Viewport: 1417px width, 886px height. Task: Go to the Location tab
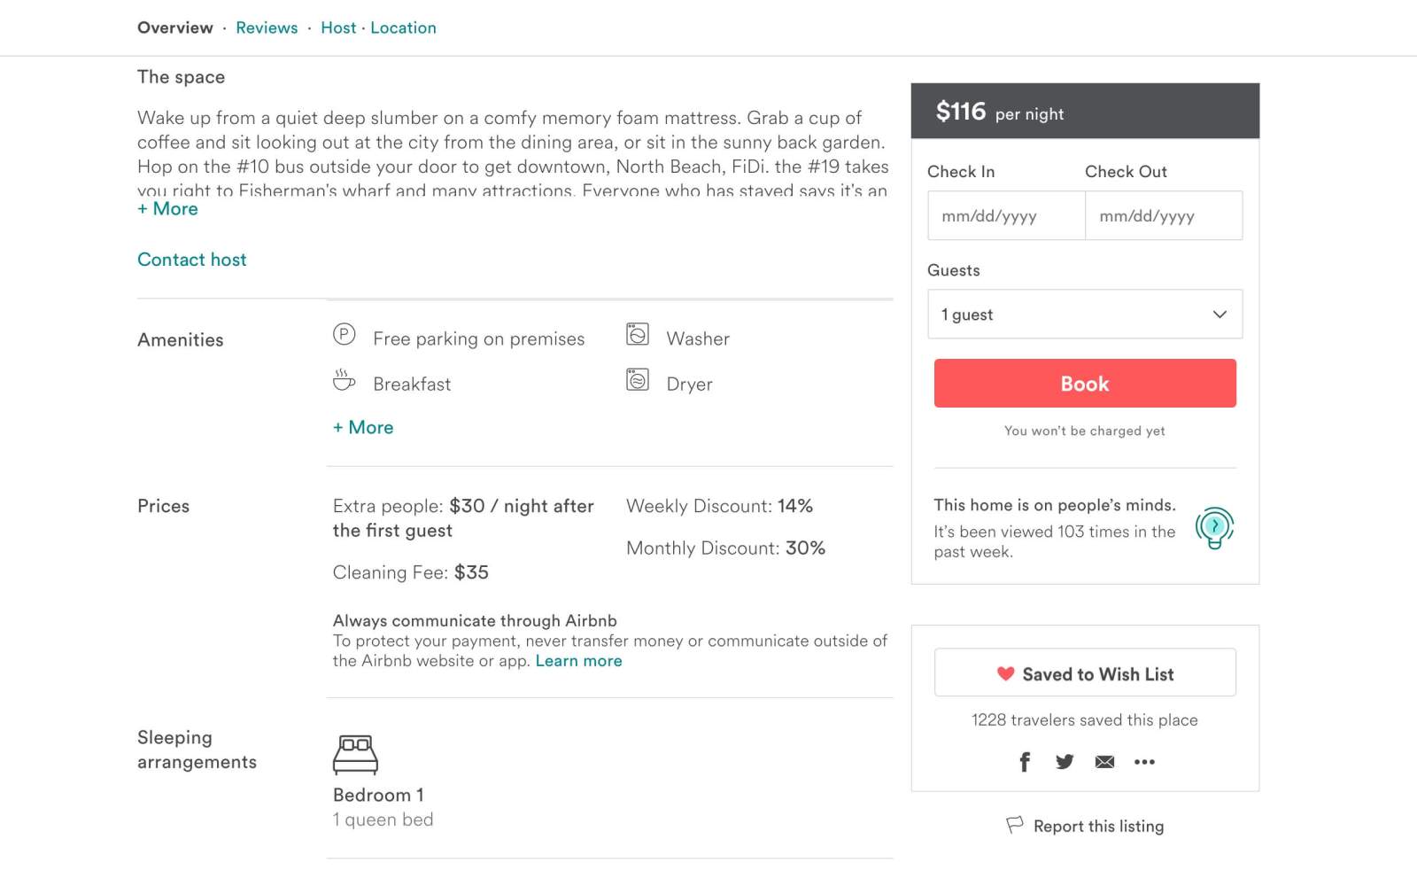pyautogui.click(x=403, y=27)
